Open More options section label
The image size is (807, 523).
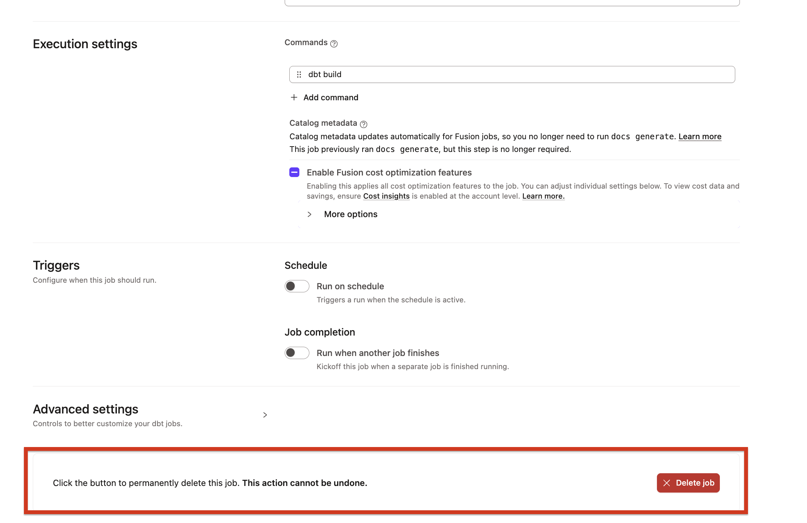[x=351, y=214]
